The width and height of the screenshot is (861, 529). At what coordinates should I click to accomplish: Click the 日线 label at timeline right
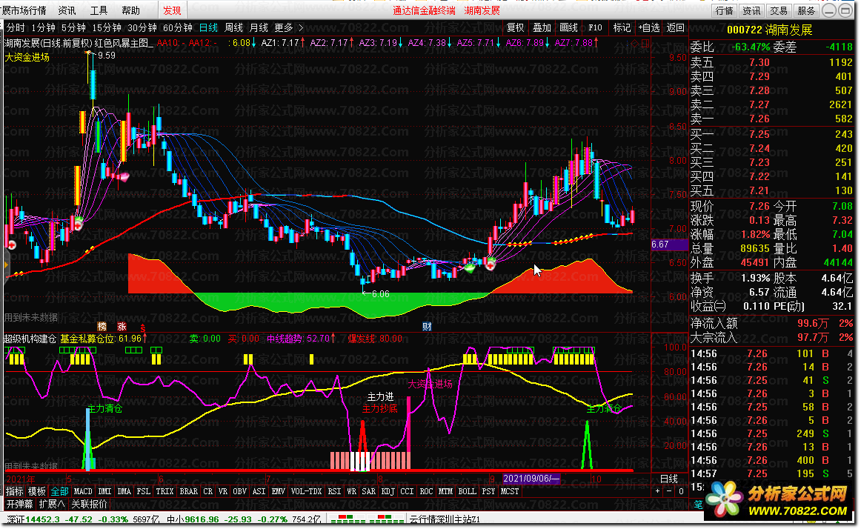coord(668,479)
